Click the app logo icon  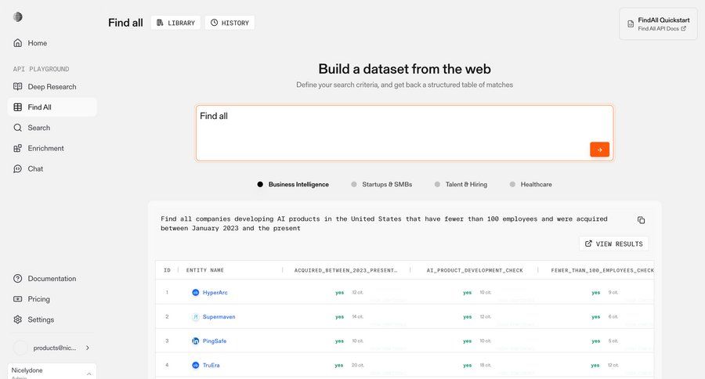pos(18,17)
